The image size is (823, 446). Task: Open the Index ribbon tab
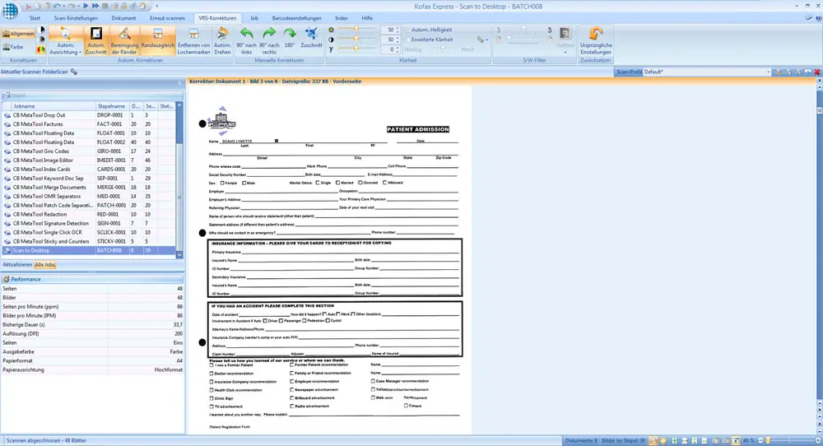pos(342,18)
